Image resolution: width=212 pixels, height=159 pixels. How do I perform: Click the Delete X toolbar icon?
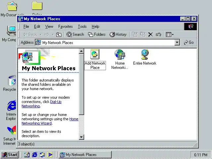pyautogui.click(x=150, y=34)
